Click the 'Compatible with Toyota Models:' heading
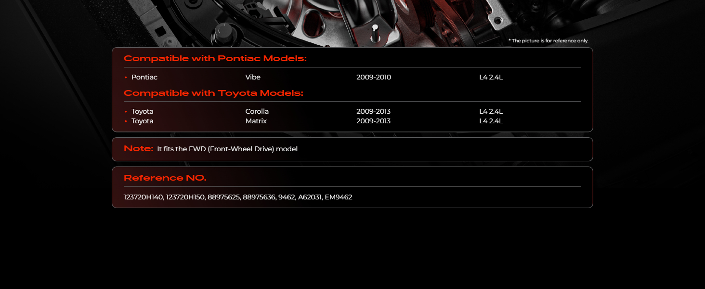The image size is (705, 289). pyautogui.click(x=213, y=93)
